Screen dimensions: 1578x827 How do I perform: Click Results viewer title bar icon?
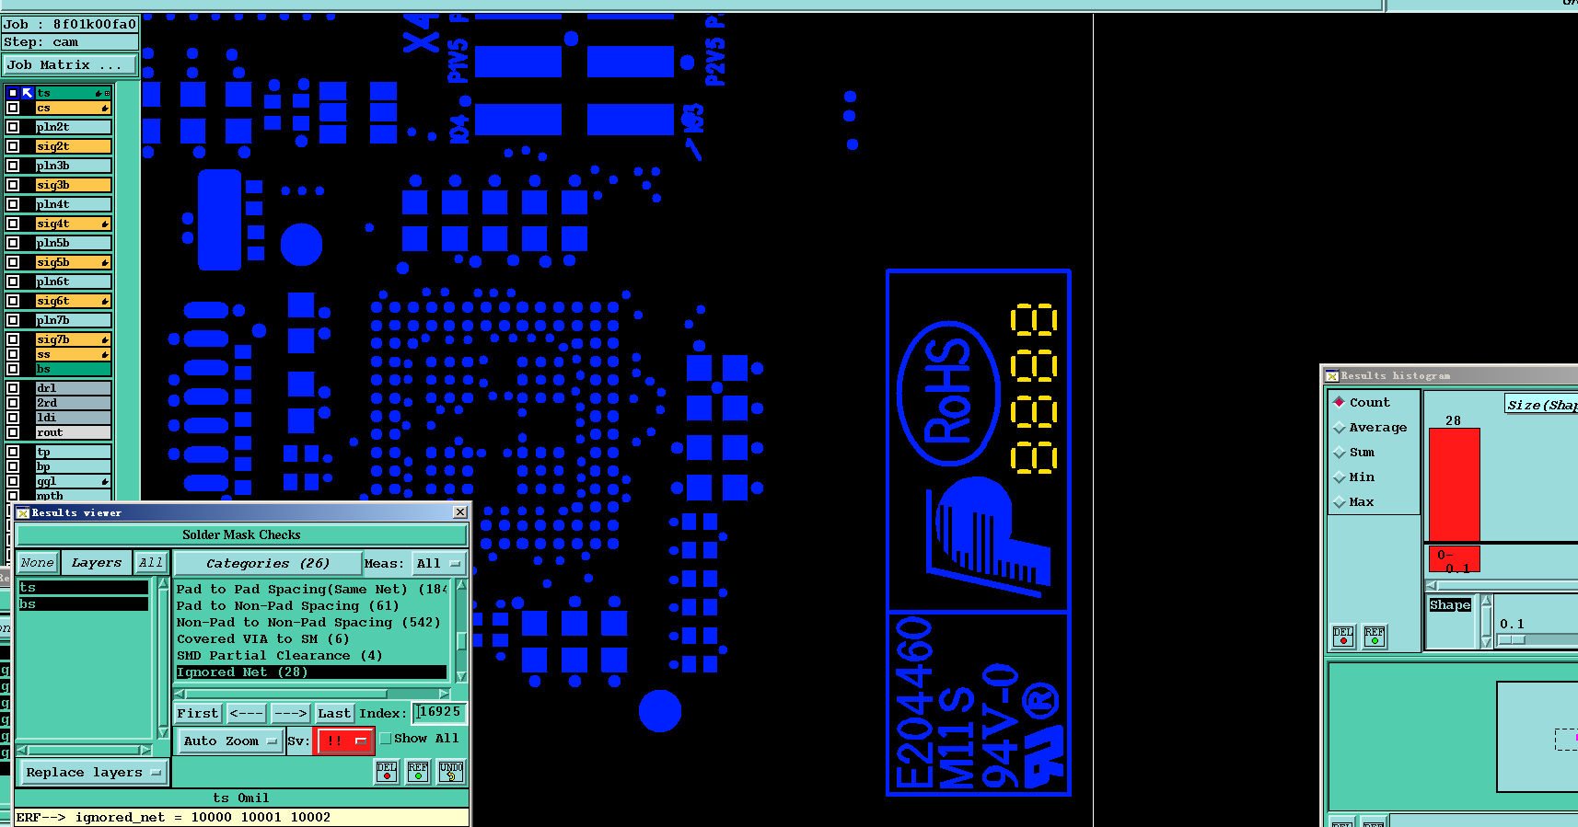click(23, 513)
